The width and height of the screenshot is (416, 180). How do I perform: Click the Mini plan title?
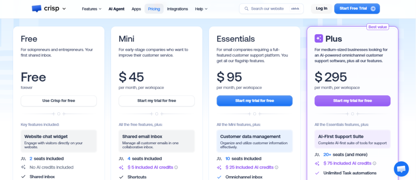pos(127,39)
